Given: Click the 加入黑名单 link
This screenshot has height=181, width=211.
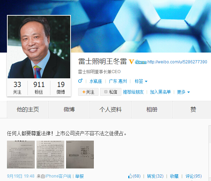Looking at the screenshot, I should tap(160, 92).
